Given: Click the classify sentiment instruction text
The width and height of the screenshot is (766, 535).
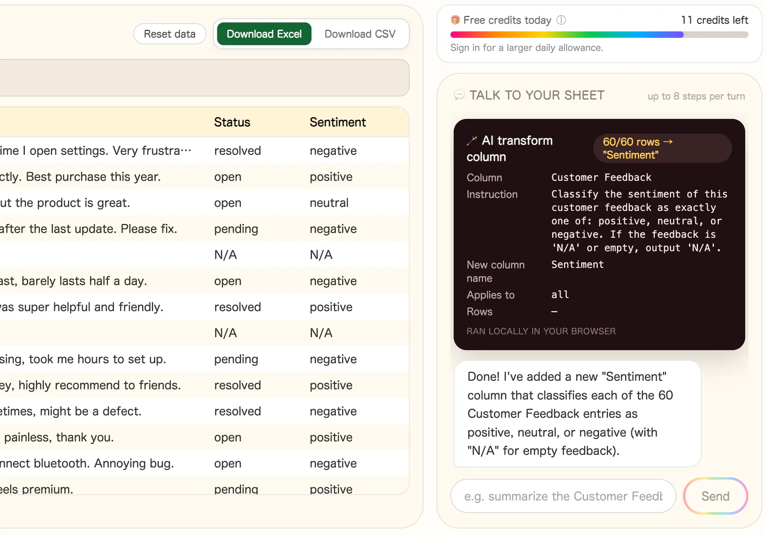Looking at the screenshot, I should click(639, 221).
